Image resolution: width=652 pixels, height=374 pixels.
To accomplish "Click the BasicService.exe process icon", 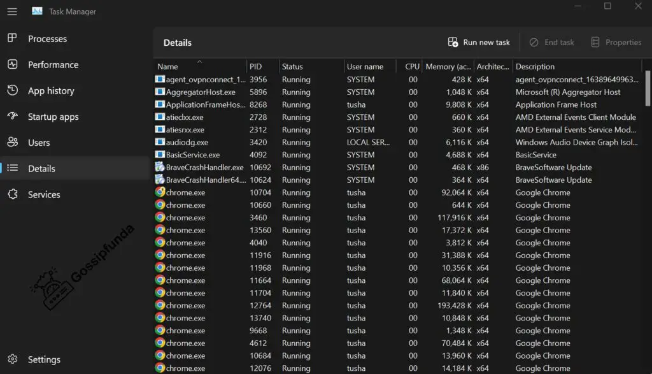I will click(160, 154).
